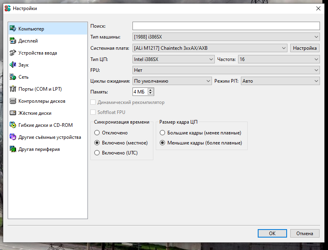The width and height of the screenshot is (328, 250).
Task: Choose Большие кадры (менее плавные) option
Action: pos(162,133)
